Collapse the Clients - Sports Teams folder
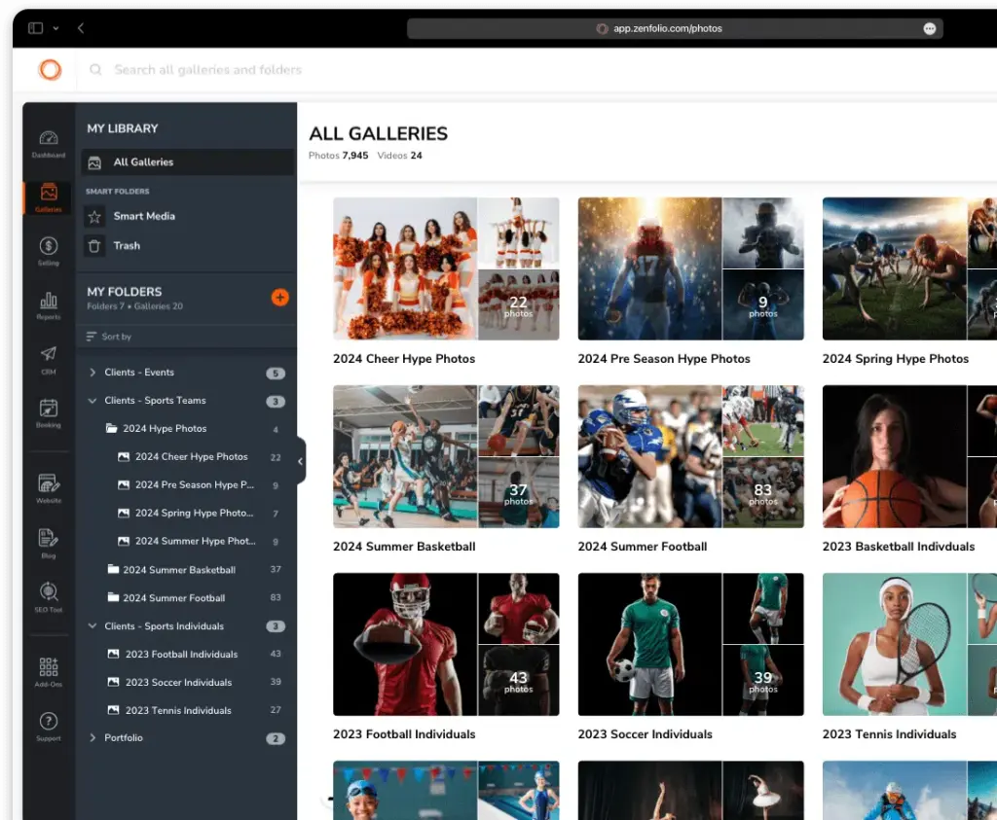Viewport: 997px width, 820px height. [x=92, y=401]
